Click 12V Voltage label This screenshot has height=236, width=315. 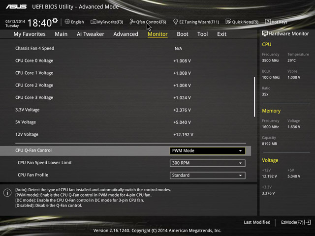(27, 134)
